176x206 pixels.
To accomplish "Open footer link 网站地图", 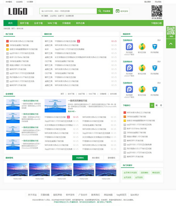I will pyautogui.click(x=108, y=195).
